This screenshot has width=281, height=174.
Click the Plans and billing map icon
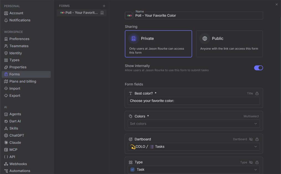point(6,81)
